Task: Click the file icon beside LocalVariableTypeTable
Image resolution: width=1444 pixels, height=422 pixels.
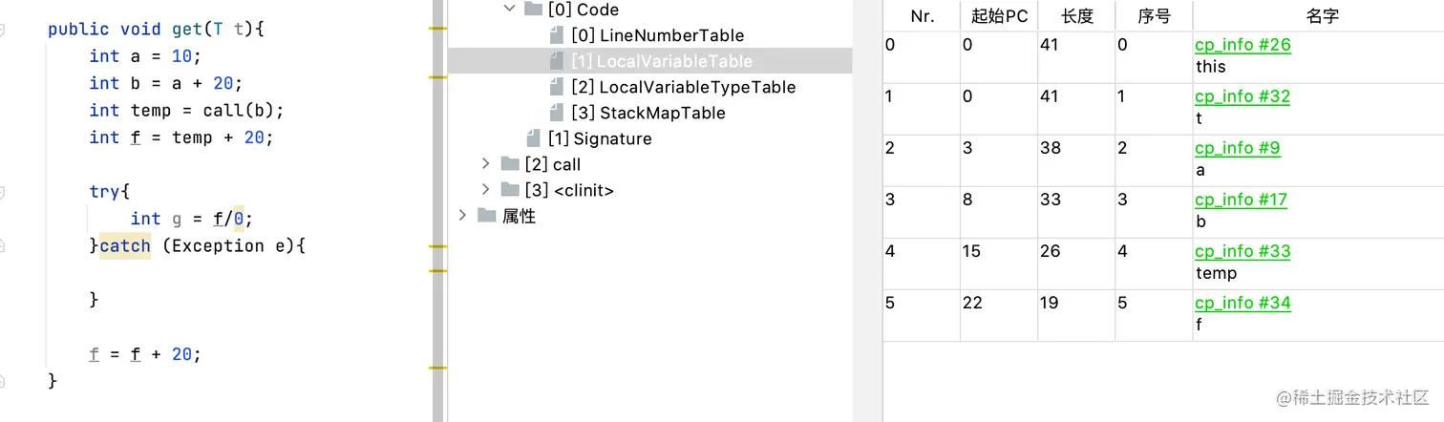Action: point(557,87)
